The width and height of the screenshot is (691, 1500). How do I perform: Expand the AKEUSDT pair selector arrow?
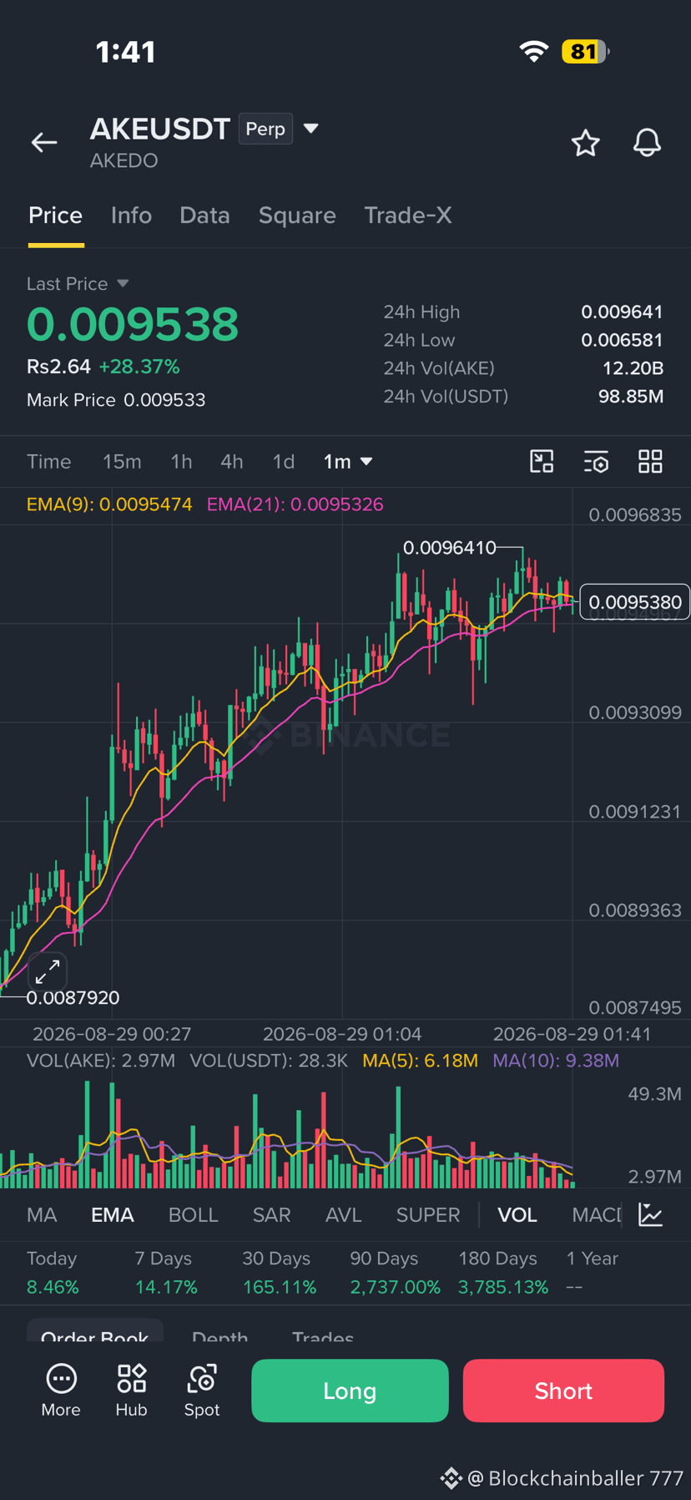coord(310,129)
